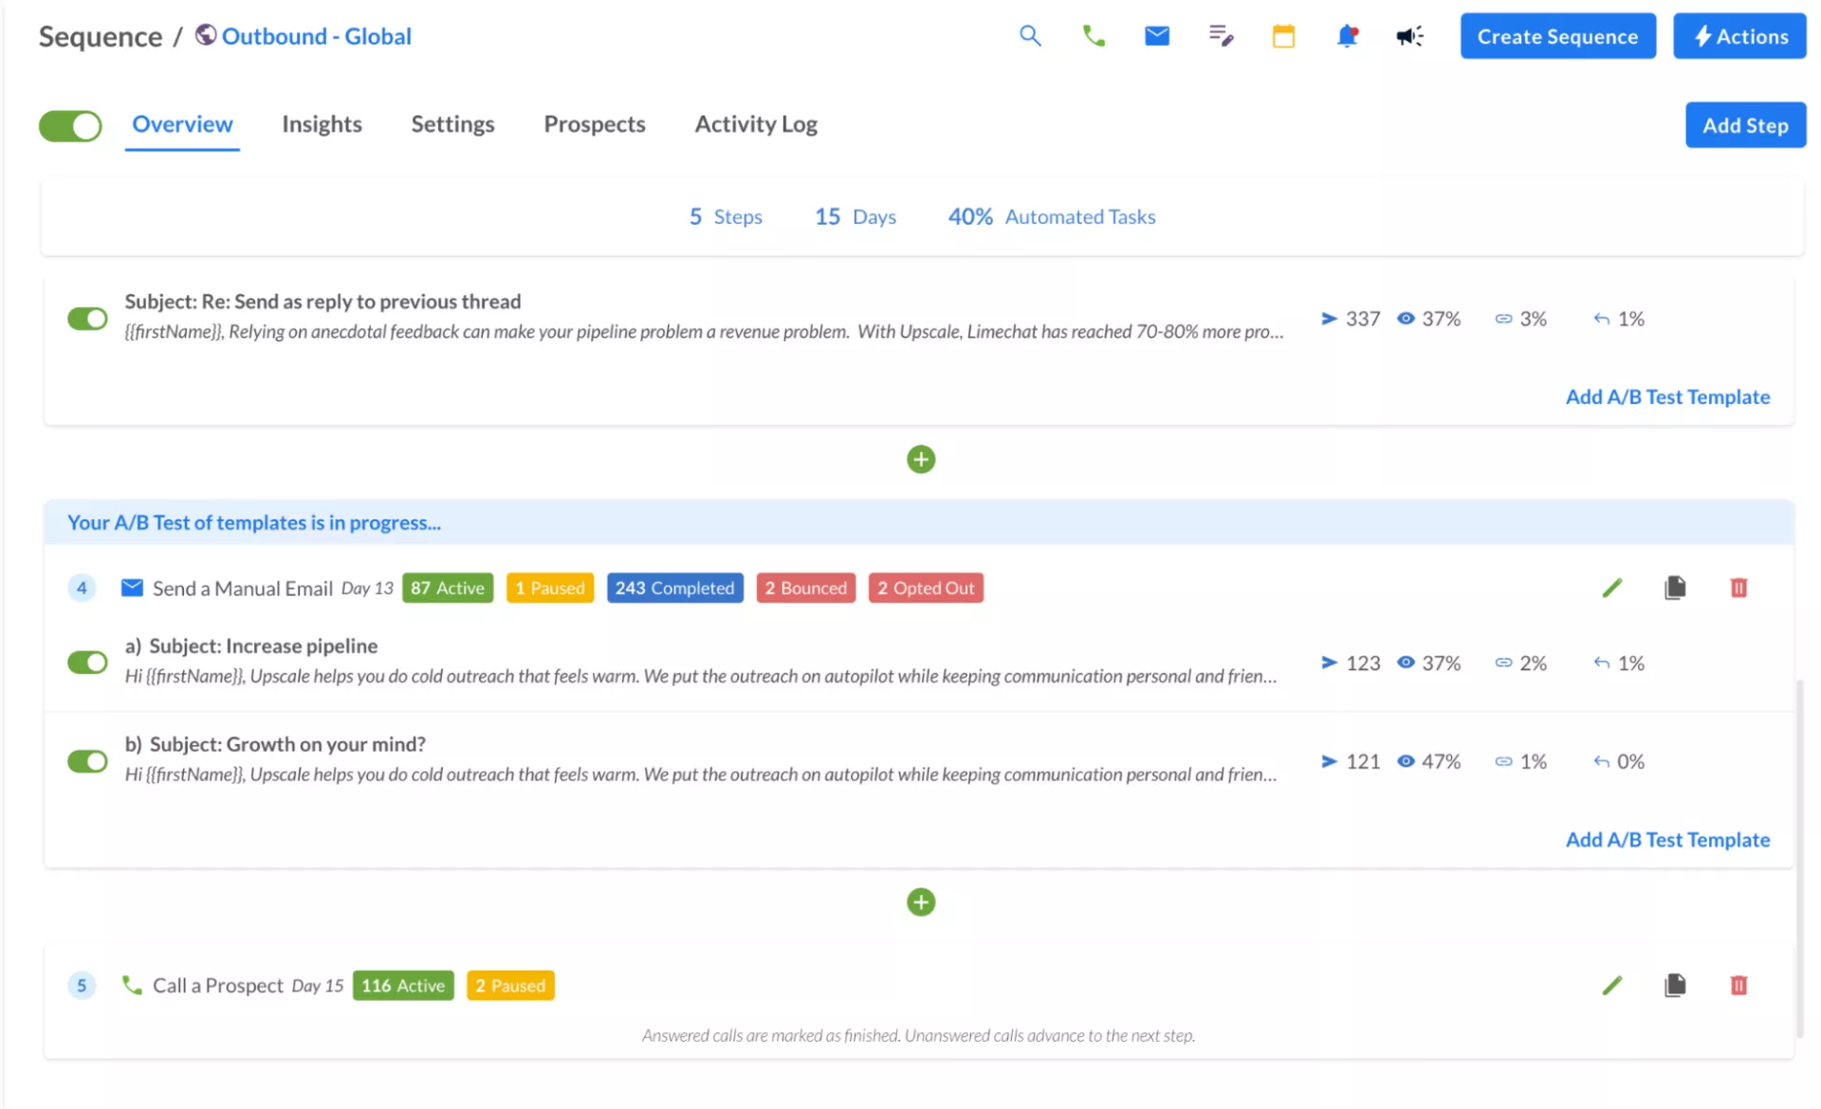The image size is (1821, 1109).
Task: Open the notifications bell icon
Action: (1347, 36)
